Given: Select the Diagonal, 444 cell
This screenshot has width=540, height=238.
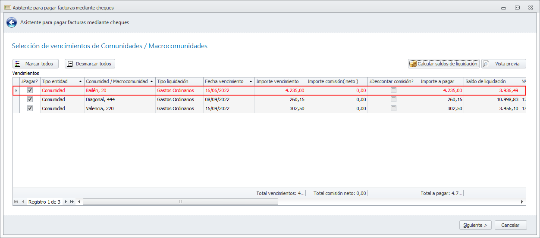Looking at the screenshot, I should (120, 99).
